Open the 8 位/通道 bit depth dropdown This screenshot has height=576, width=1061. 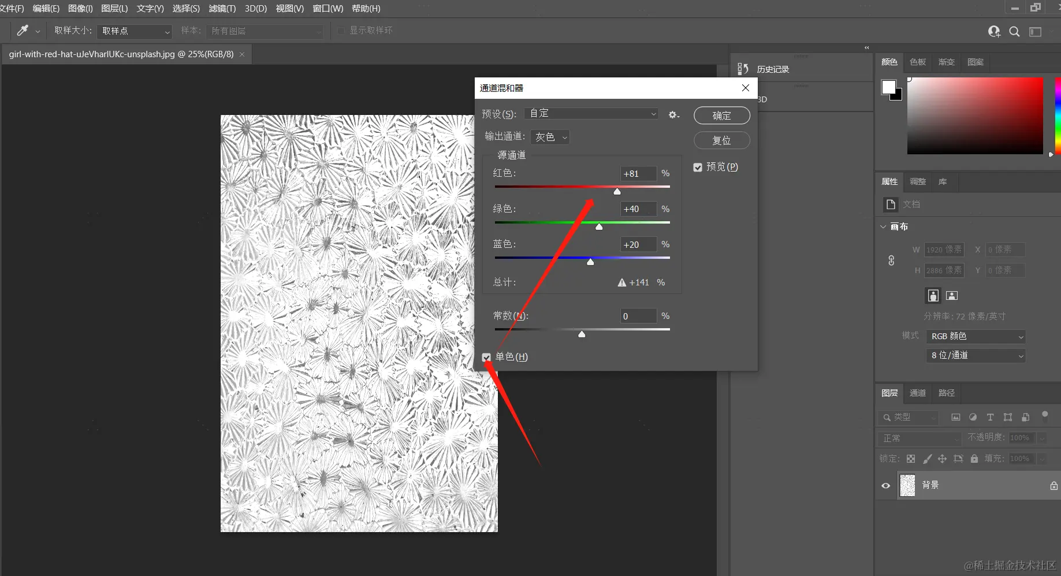coord(976,356)
